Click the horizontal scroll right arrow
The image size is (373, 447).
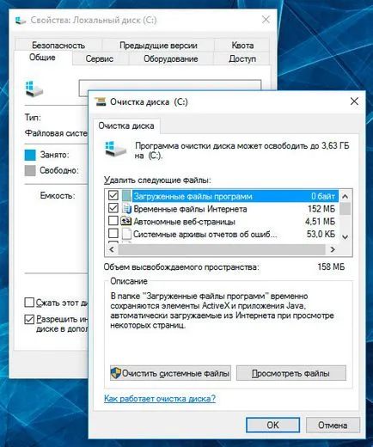point(333,249)
